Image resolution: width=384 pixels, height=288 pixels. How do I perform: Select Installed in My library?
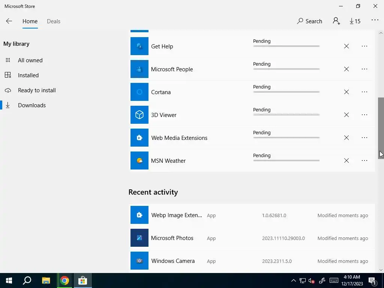[28, 75]
